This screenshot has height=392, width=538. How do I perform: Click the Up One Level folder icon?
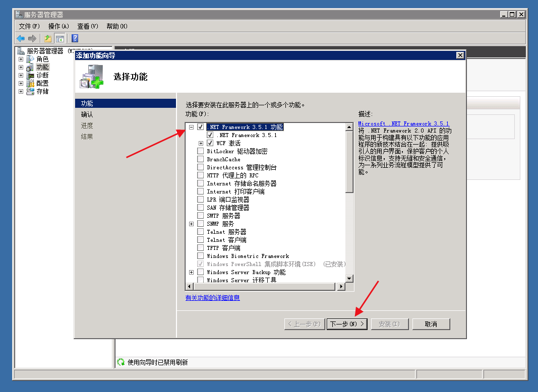pos(47,38)
